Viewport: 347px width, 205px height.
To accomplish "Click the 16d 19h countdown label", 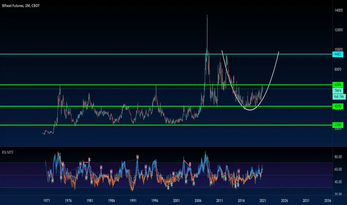I will point(339,97).
